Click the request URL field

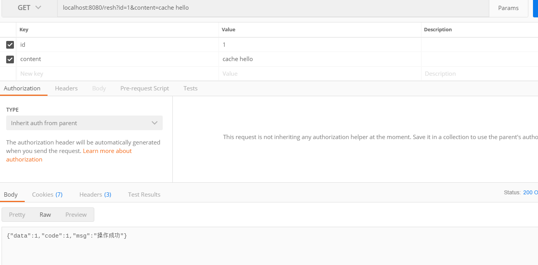(271, 8)
